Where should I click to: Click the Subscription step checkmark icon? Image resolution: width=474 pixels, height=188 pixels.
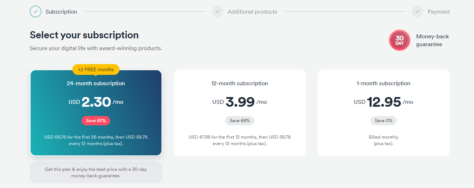36,11
